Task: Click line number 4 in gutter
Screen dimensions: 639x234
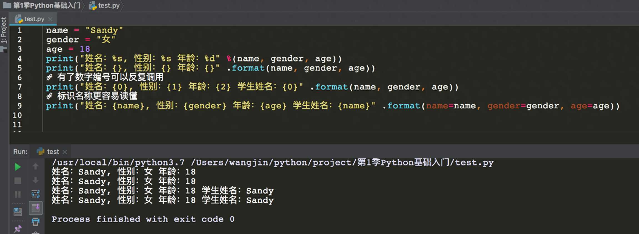Action: (x=19, y=58)
